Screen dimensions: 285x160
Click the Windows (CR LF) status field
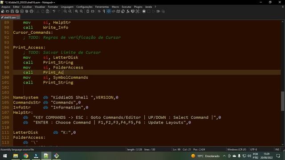[236, 149]
